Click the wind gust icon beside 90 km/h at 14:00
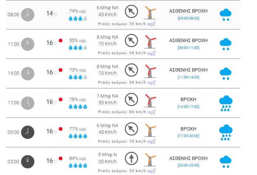 coord(151,83)
